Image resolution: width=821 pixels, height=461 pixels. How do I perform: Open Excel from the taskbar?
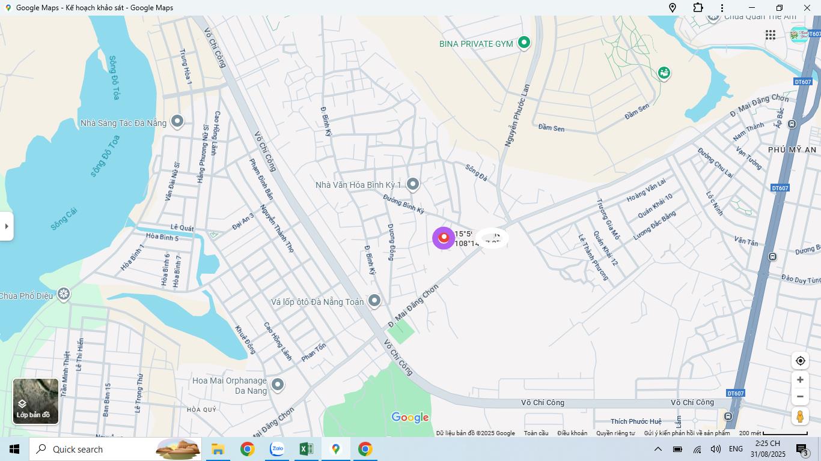click(306, 449)
